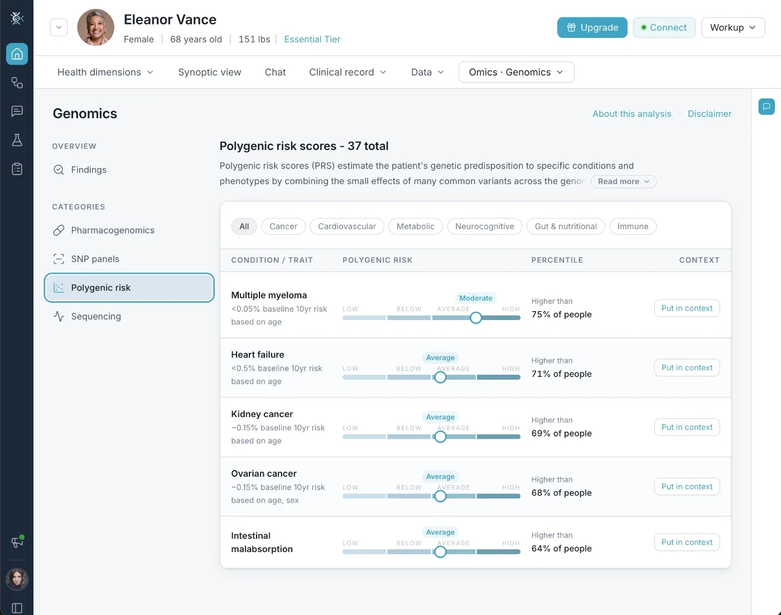This screenshot has width=781, height=615.
Task: Open the Omics · Genomics dropdown
Action: [x=516, y=72]
